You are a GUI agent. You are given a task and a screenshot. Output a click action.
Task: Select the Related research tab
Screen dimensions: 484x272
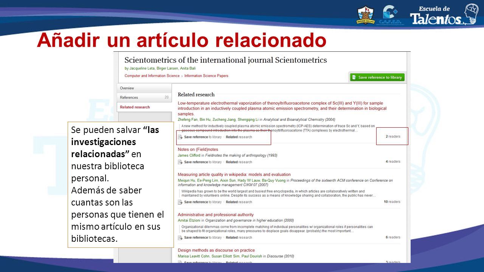pyautogui.click(x=144, y=107)
